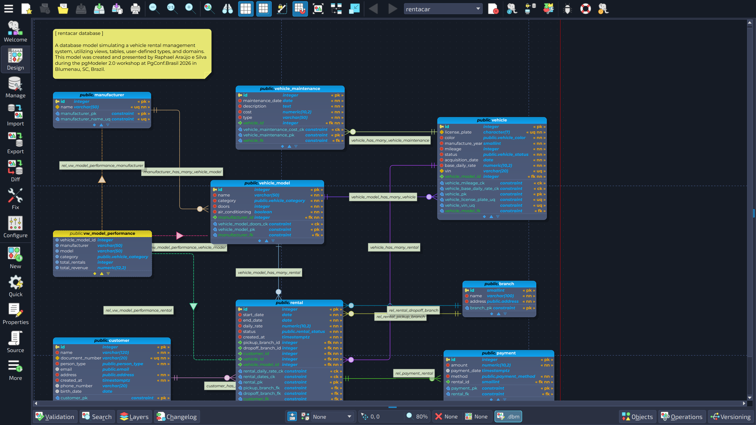Click the .dbm file button
This screenshot has height=425, width=756.
click(508, 417)
